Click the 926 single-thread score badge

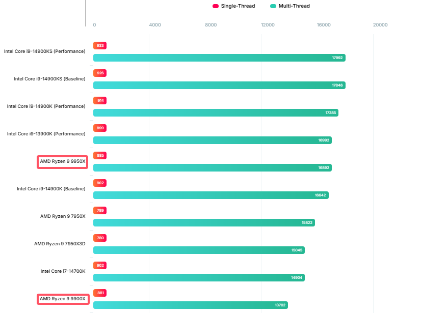[x=100, y=73]
